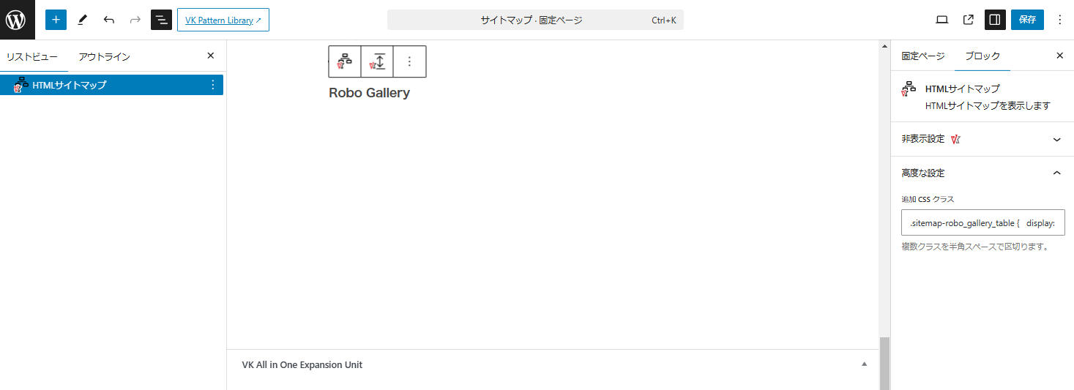Open the top-right options kebab menu
This screenshot has height=390, width=1074.
point(1059,20)
